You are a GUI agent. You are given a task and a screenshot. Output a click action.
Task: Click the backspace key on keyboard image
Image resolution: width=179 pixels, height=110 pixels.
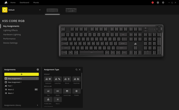point(123,35)
